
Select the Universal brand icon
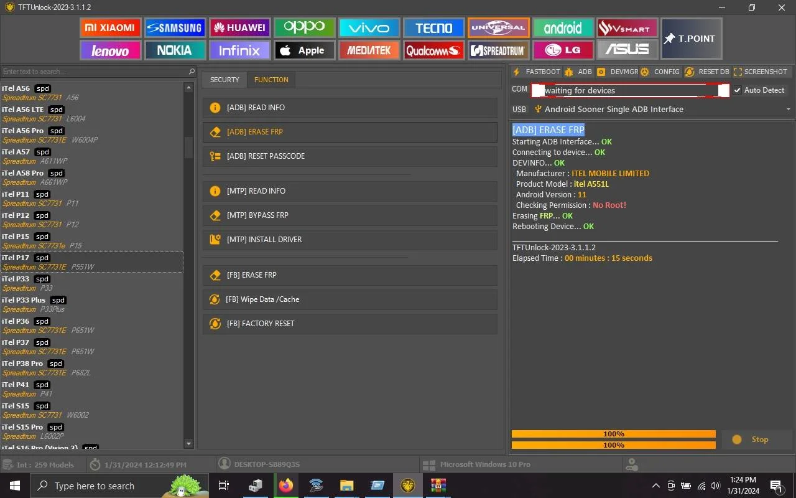[498, 28]
